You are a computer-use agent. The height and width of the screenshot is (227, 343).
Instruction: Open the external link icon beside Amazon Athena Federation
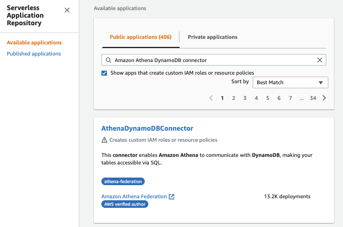click(x=171, y=196)
